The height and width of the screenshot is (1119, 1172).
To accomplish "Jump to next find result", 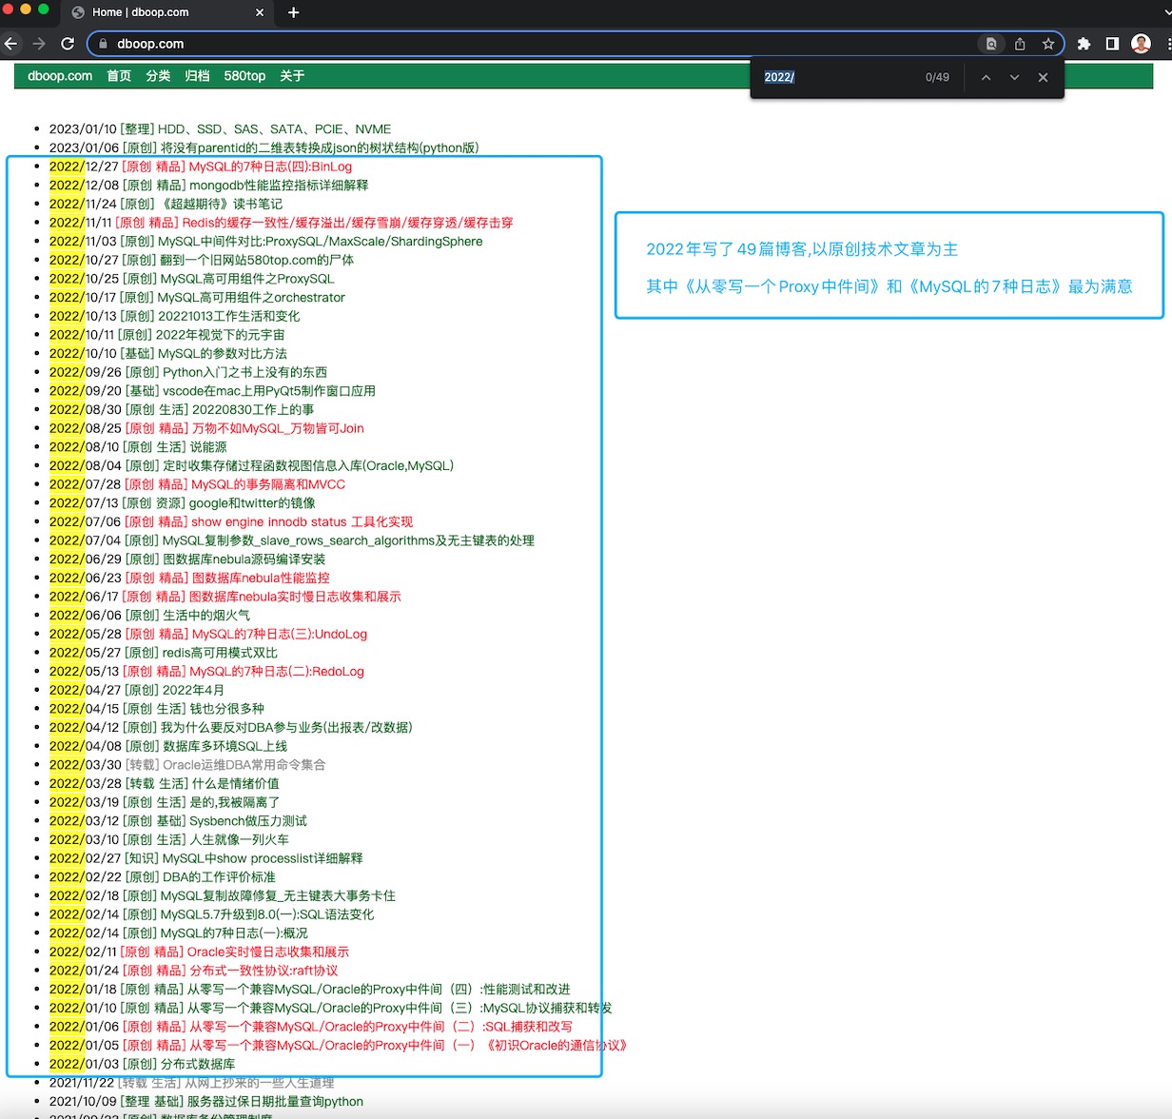I will pyautogui.click(x=1014, y=77).
